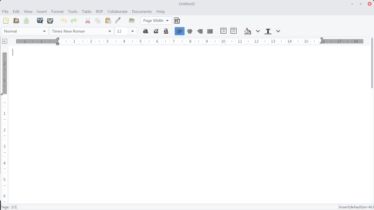Activate the format painter brush icon
This screenshot has width=374, height=210.
click(x=118, y=21)
